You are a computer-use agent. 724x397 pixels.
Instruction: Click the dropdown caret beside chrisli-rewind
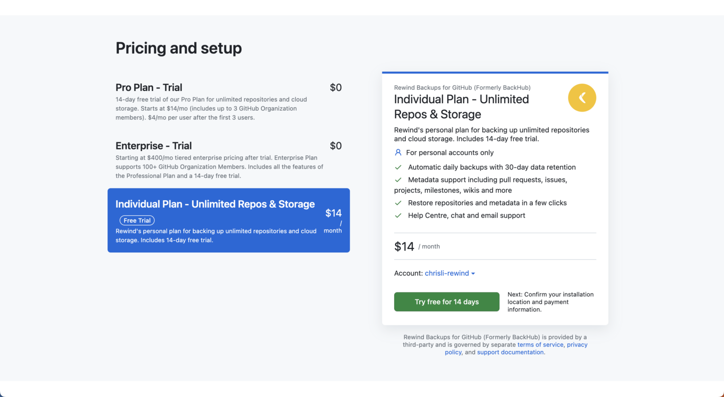tap(473, 273)
